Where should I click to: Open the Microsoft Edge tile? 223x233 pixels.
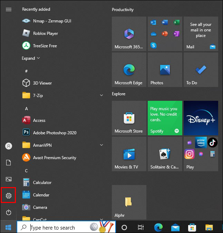pyautogui.click(x=129, y=70)
